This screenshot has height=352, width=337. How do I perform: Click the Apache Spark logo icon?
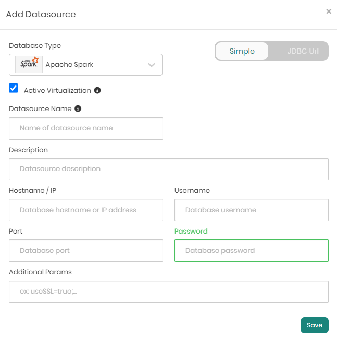pos(29,65)
